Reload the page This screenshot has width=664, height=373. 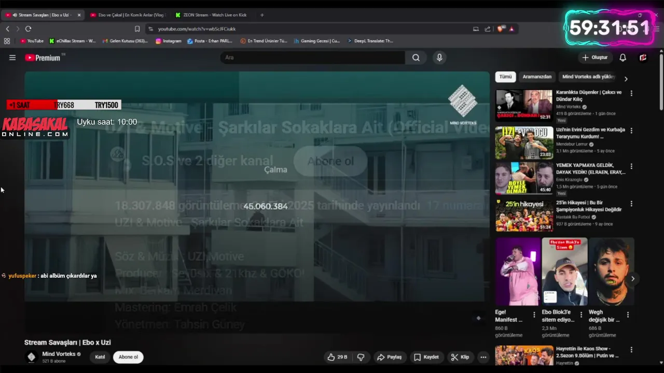pyautogui.click(x=28, y=29)
